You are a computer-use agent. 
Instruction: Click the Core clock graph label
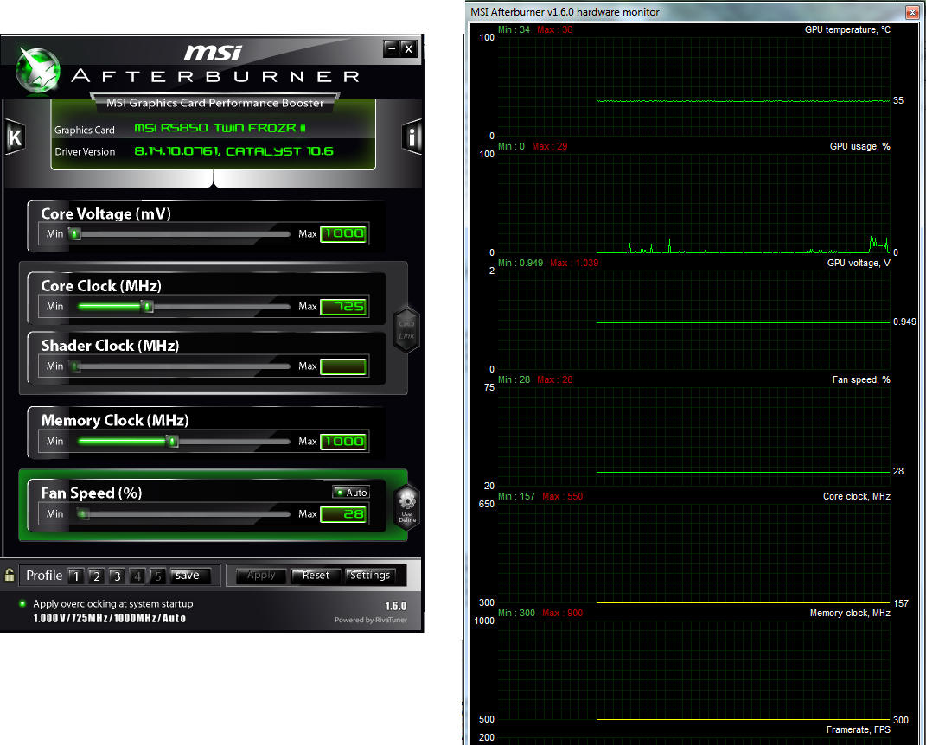(x=856, y=496)
